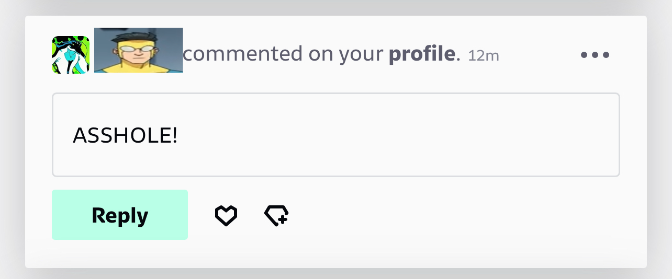The height and width of the screenshot is (279, 672).
Task: Follow the bold profile link
Action: point(422,54)
